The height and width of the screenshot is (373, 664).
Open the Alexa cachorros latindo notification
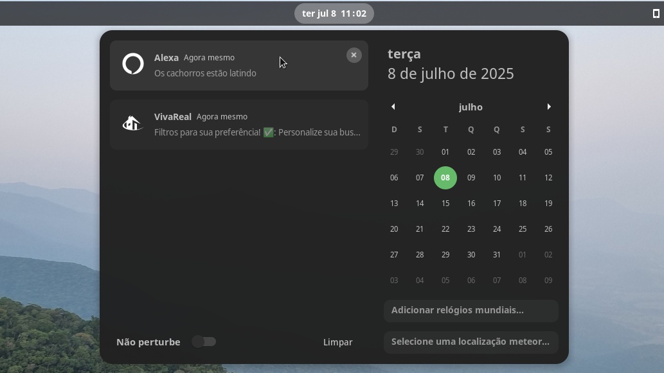click(x=239, y=65)
